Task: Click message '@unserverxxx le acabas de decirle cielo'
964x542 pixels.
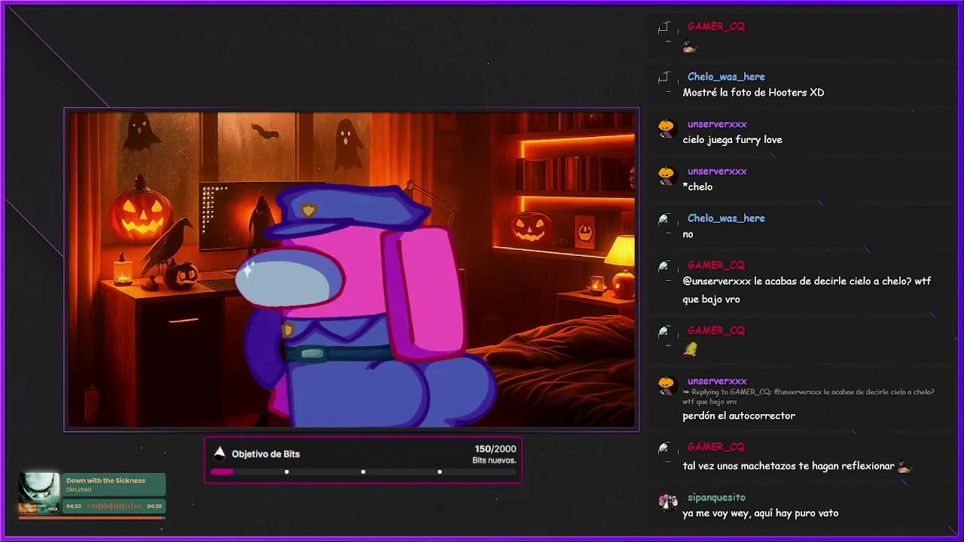Action: 807,290
